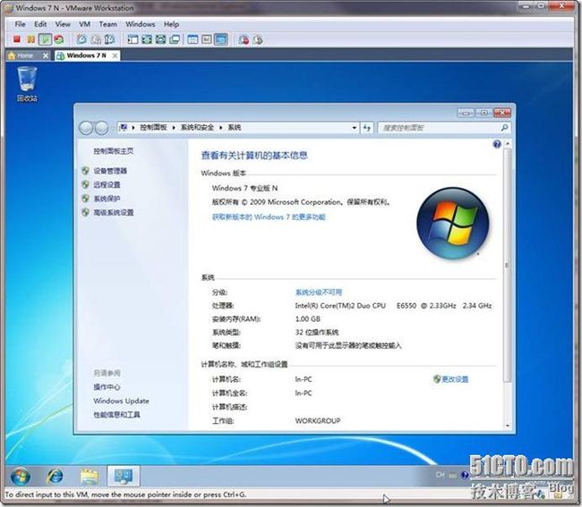
Task: Switch to Summary view toolbar icon
Action: [193, 39]
